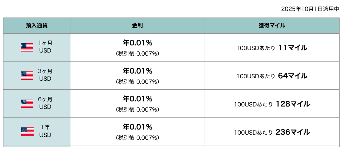Click the 税引後 0.007% text in 6ヶ月 row
The height and width of the screenshot is (147, 343).
click(137, 110)
